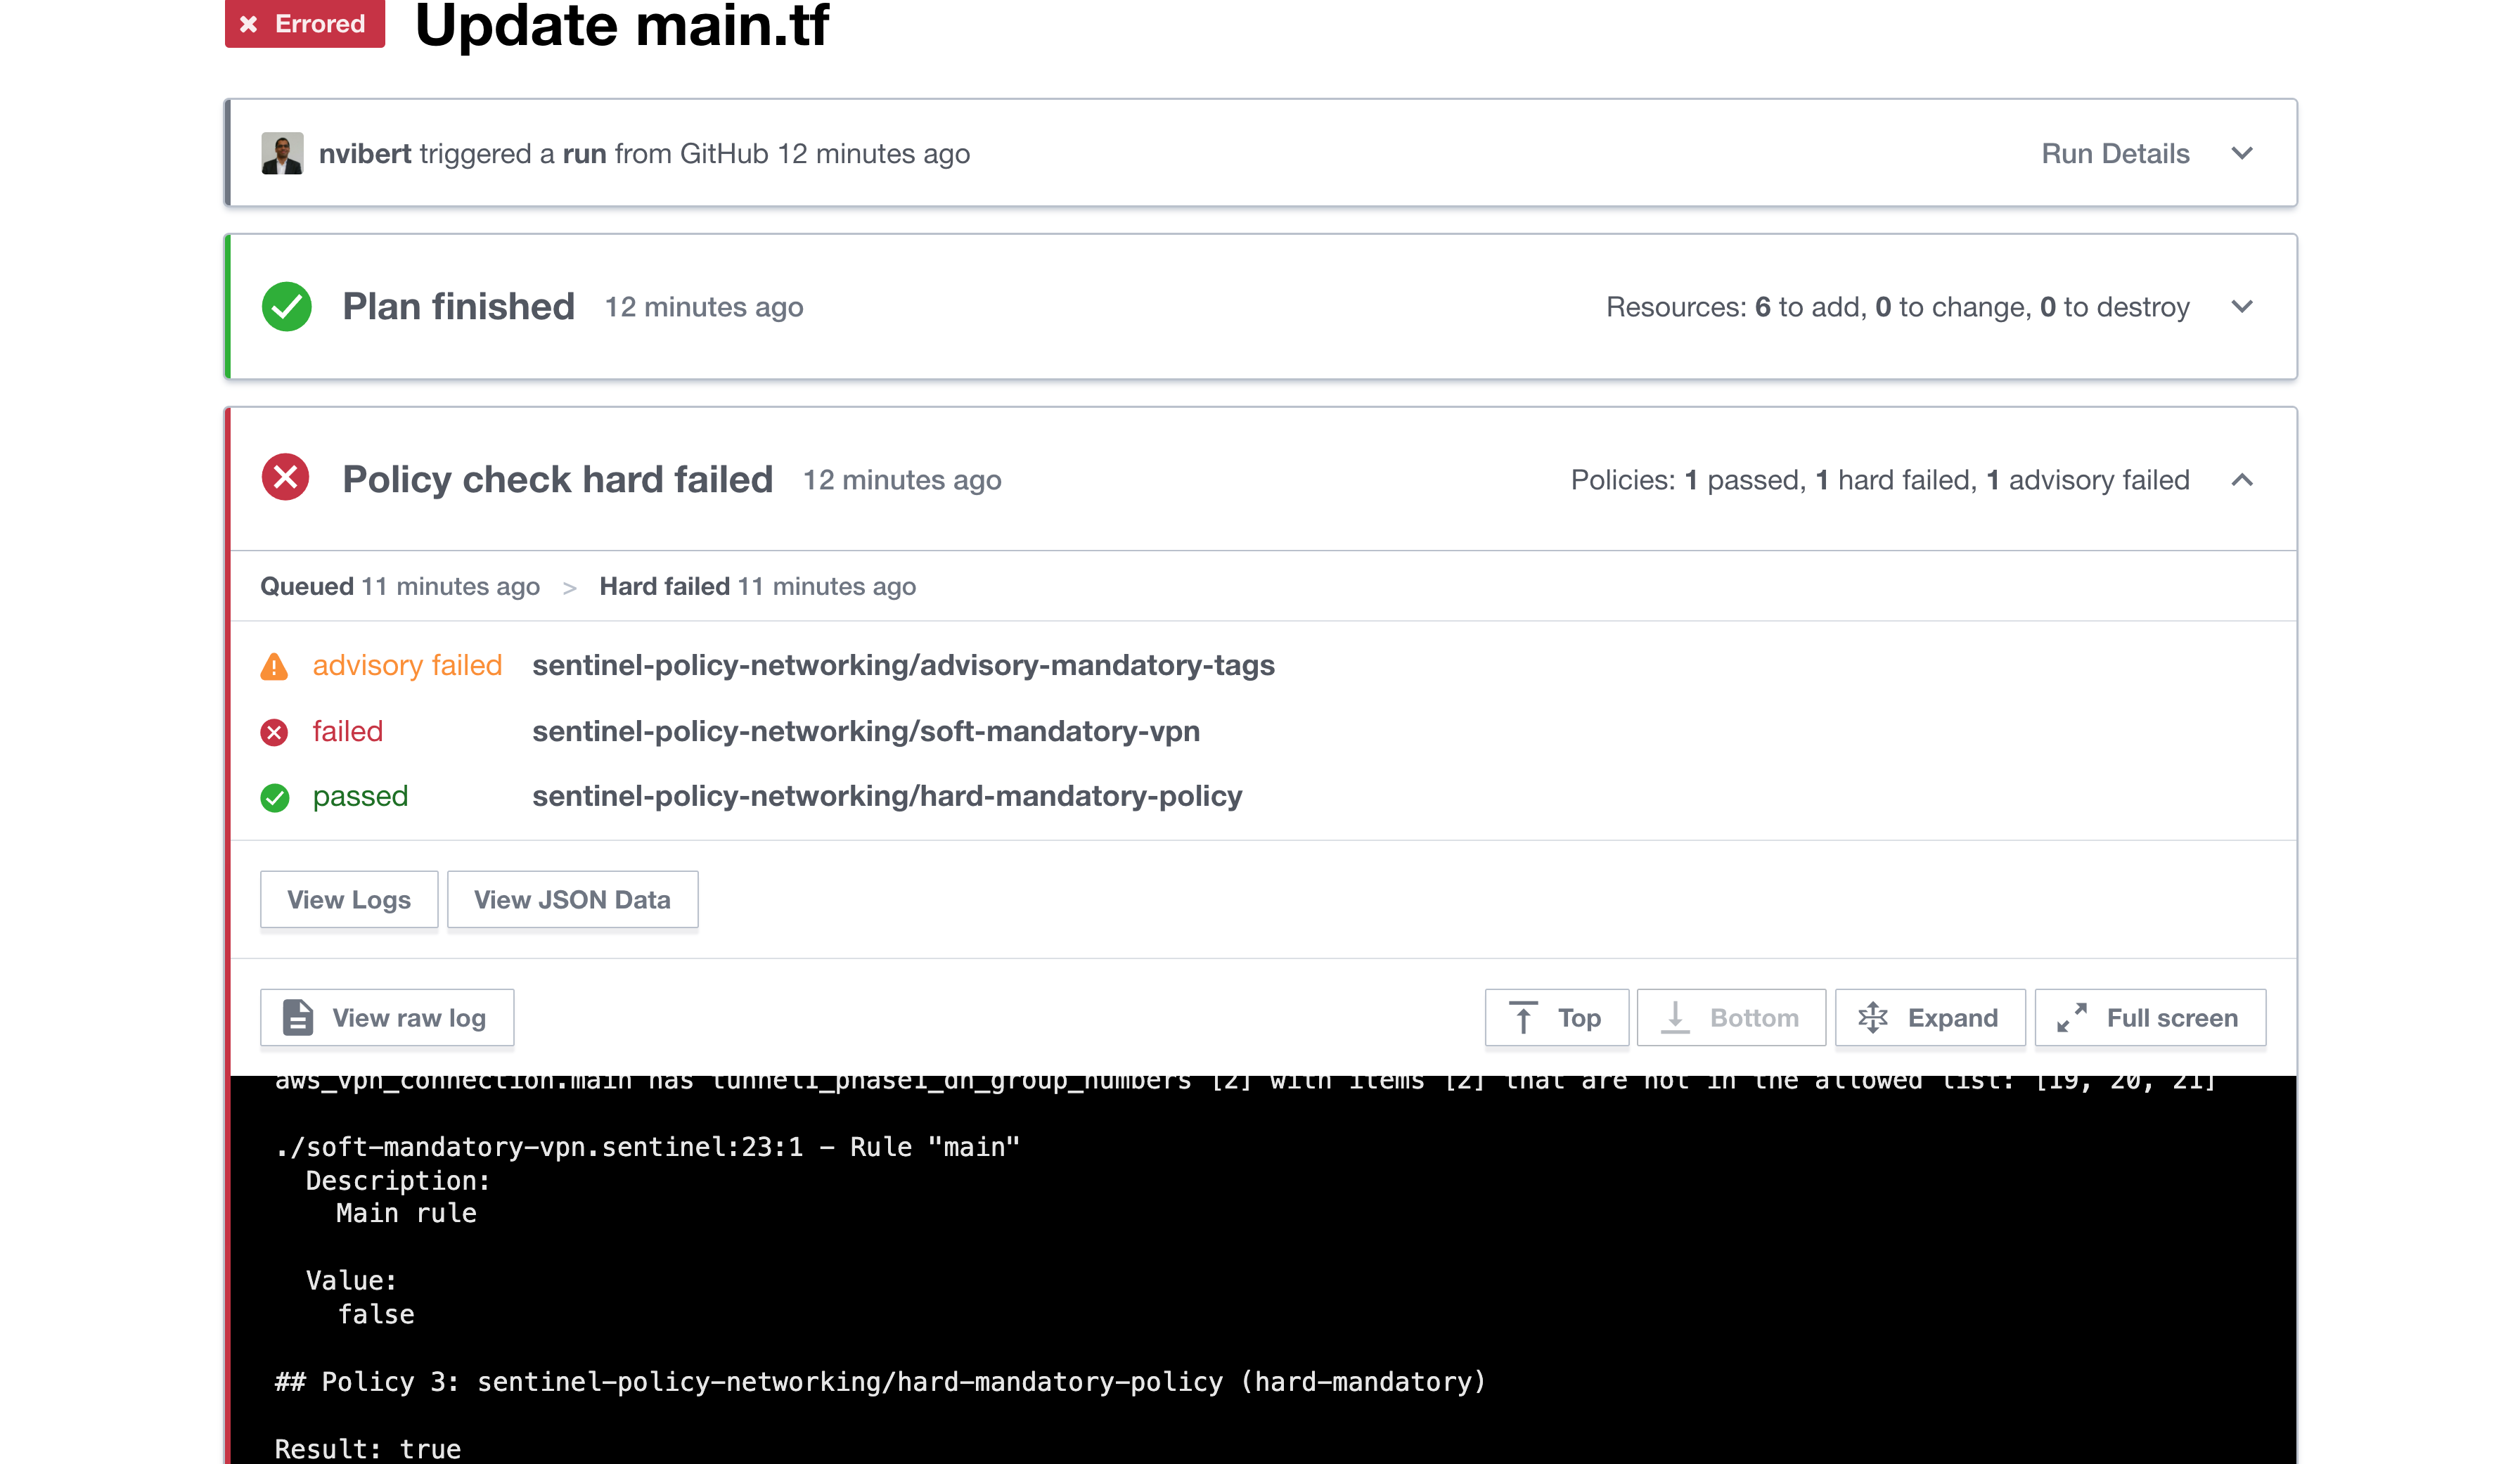The width and height of the screenshot is (2520, 1464).
Task: Click nvibert's avatar thumbnail
Action: (282, 154)
